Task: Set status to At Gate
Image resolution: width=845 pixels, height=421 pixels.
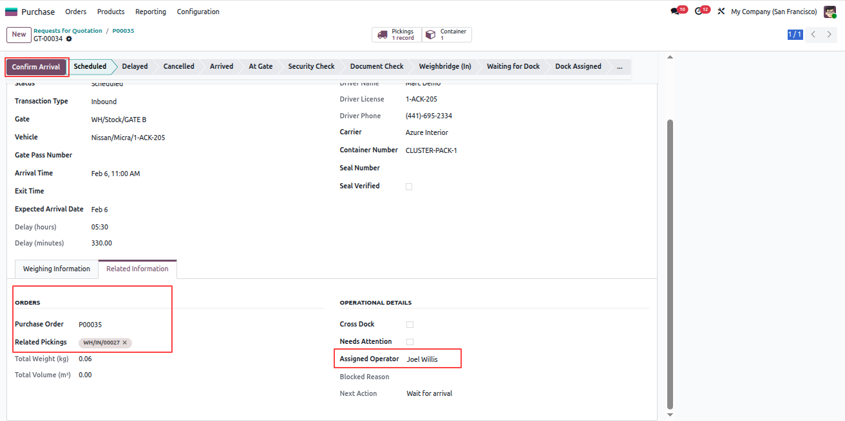Action: coord(261,67)
